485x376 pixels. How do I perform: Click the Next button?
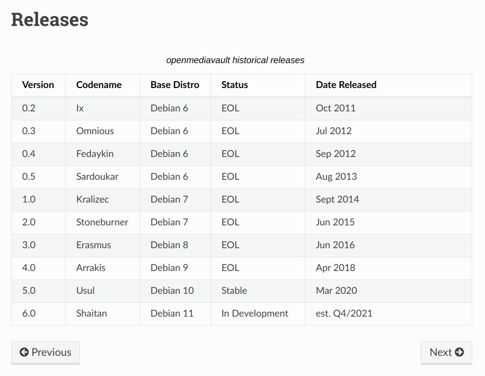pyautogui.click(x=446, y=353)
